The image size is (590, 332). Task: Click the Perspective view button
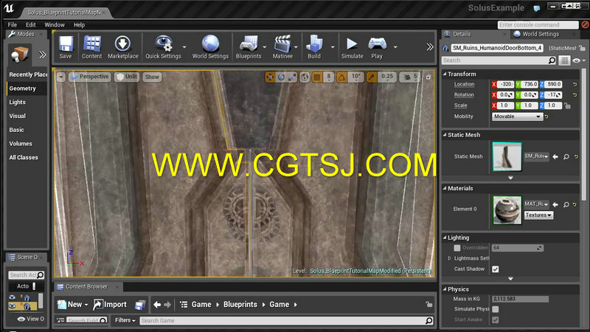click(89, 77)
